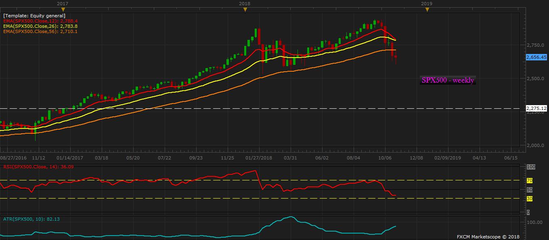Viewport: 549px width, 240px height.
Task: Click the RSI 70 overbought level tag
Action: tap(530, 180)
